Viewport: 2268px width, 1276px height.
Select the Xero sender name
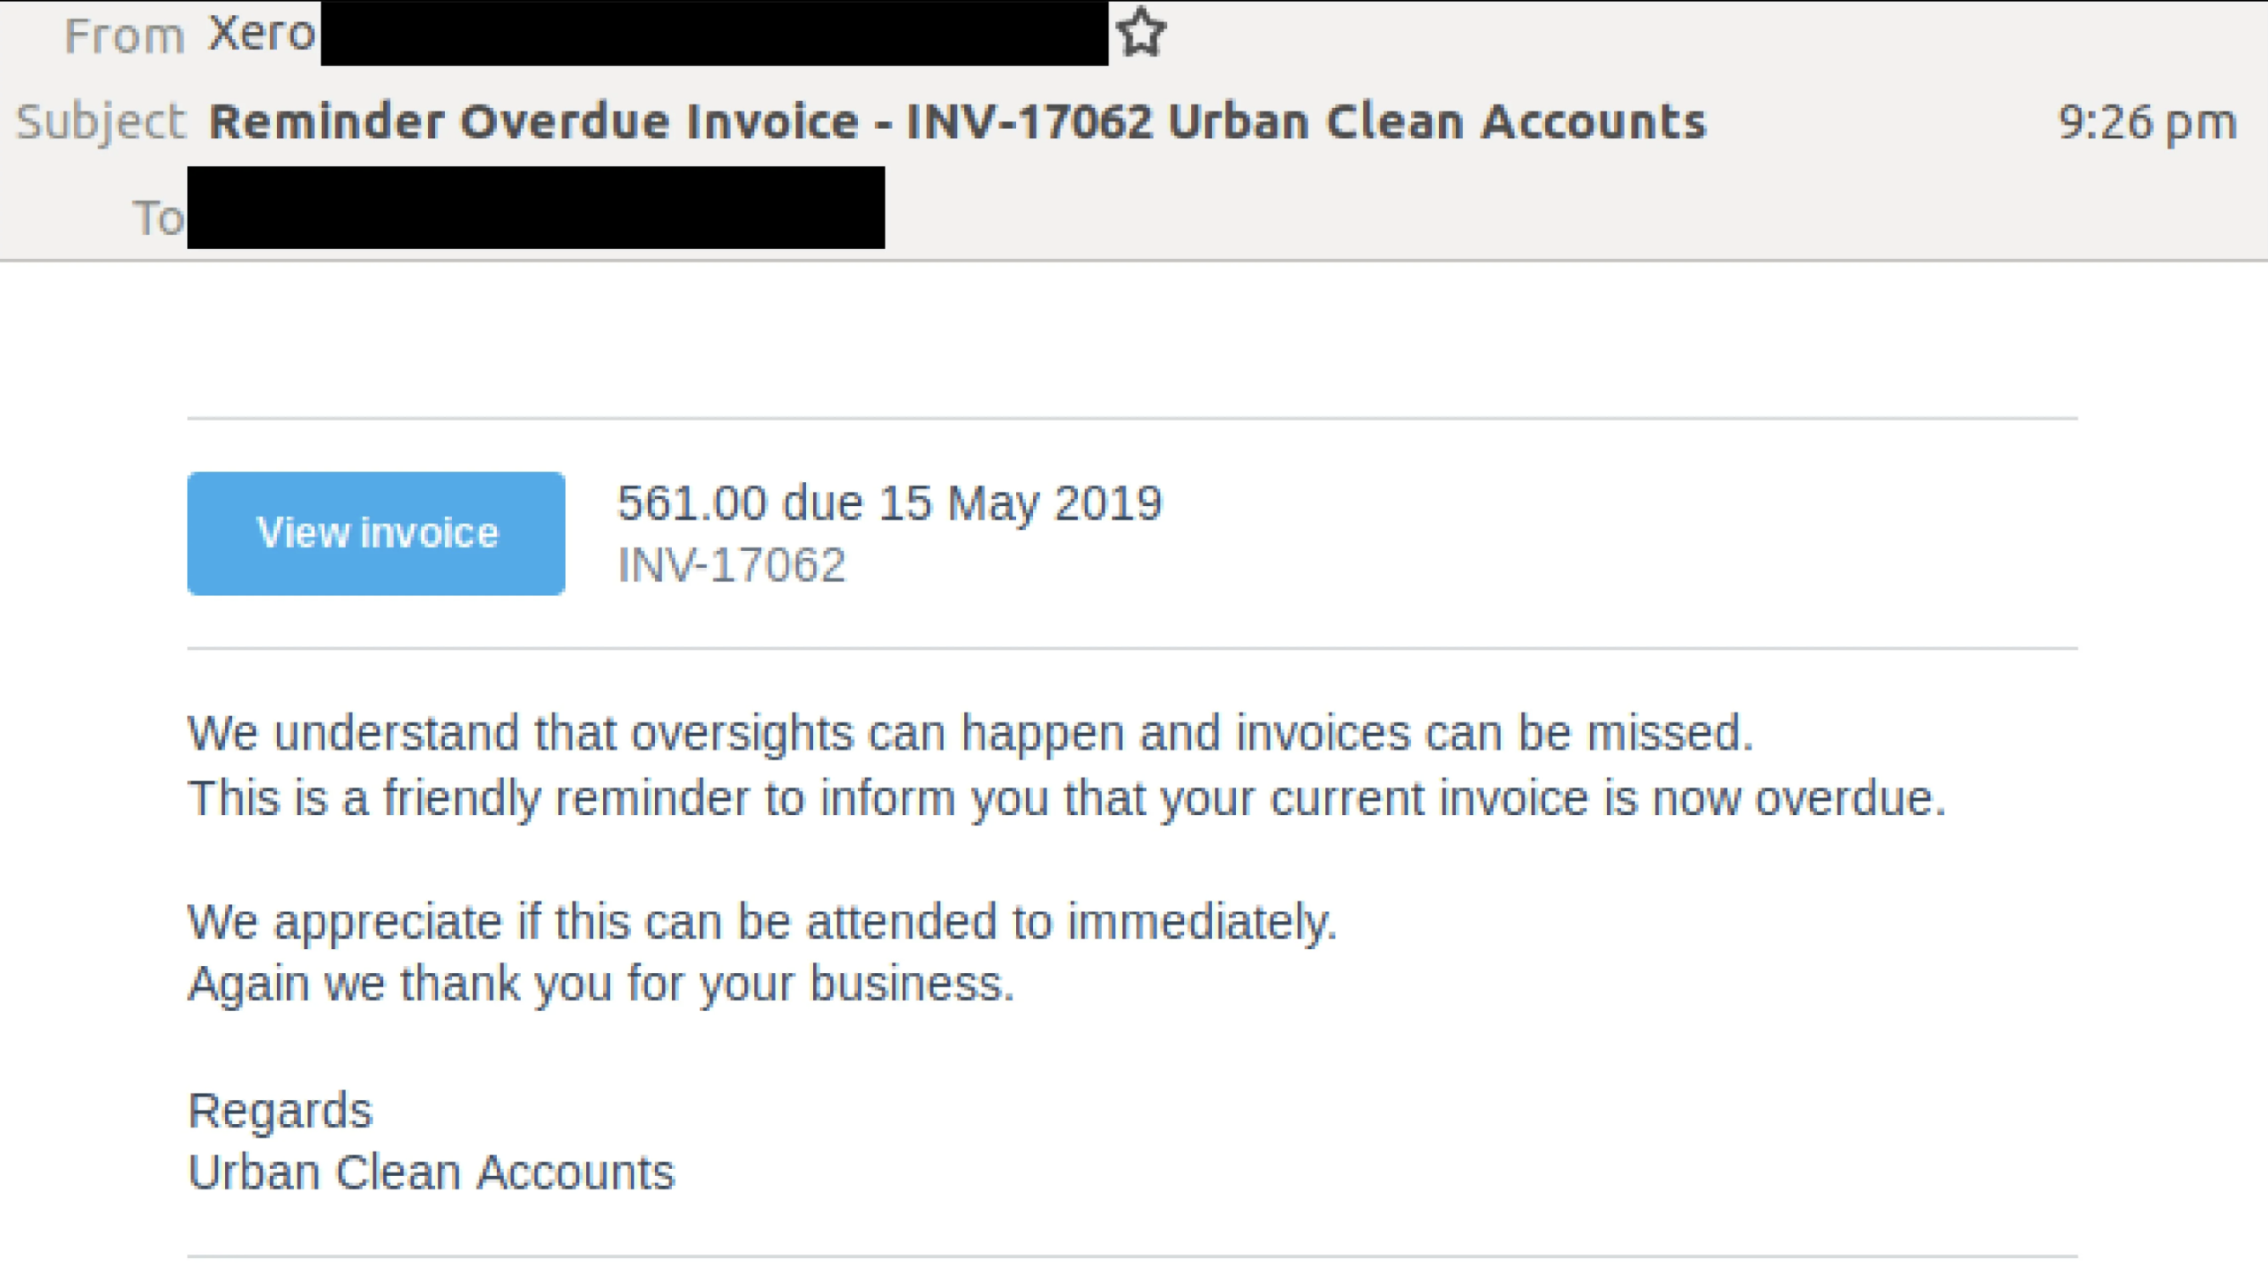[262, 33]
